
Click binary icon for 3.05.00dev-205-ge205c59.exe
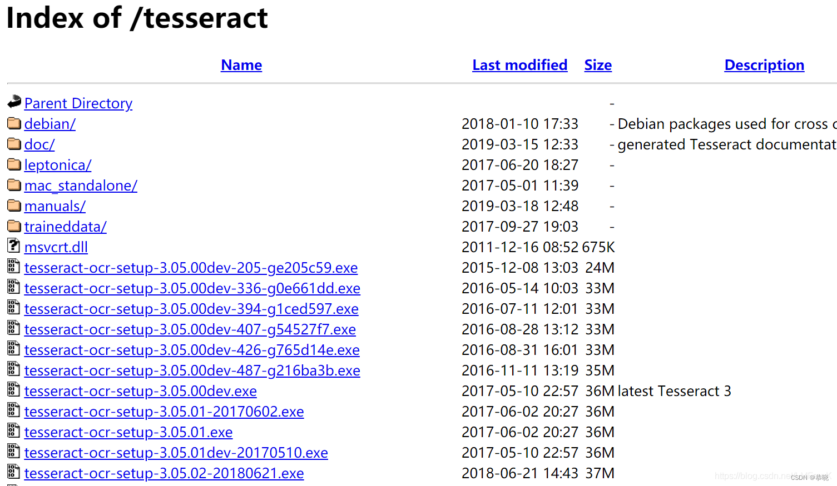[x=13, y=265]
